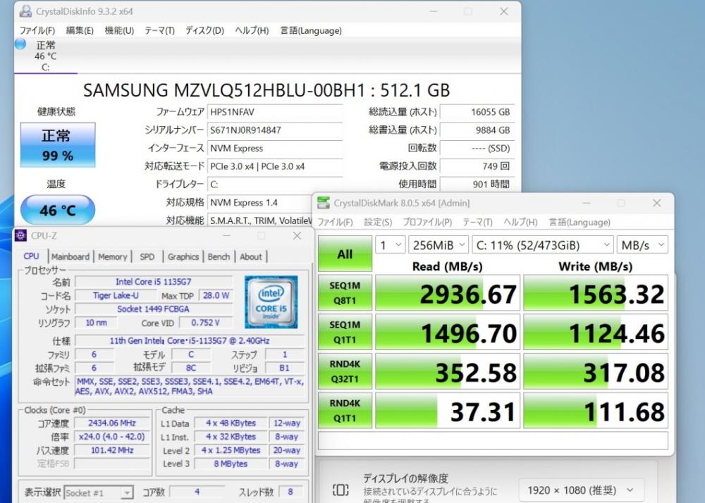This screenshot has height=503, width=705.
Task: Click the NVM Express 1.4 standard field
Action: (x=261, y=203)
